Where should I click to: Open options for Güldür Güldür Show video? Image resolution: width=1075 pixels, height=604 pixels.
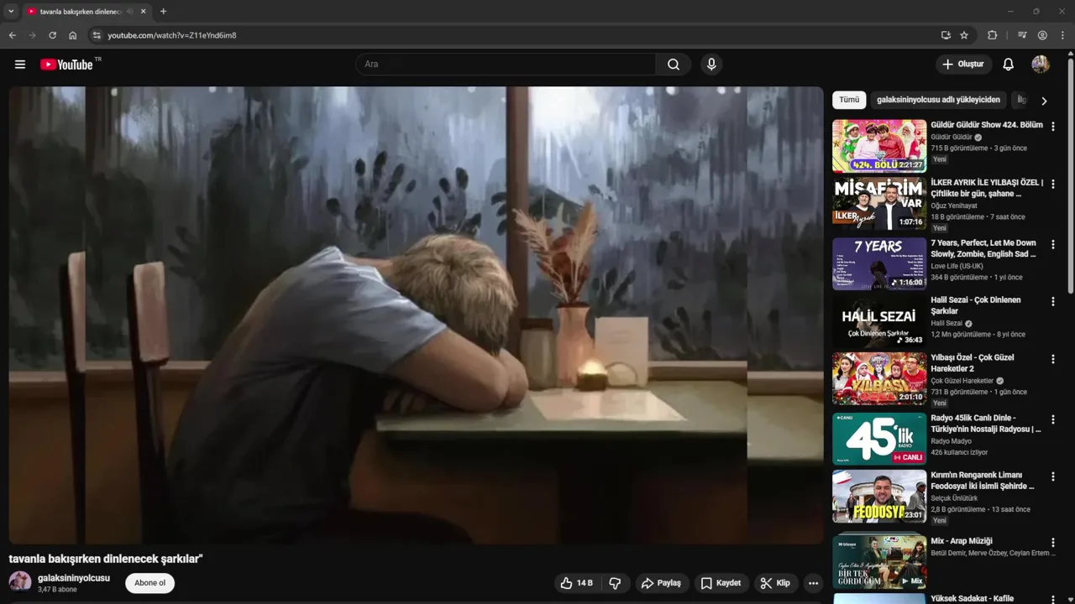[1053, 127]
